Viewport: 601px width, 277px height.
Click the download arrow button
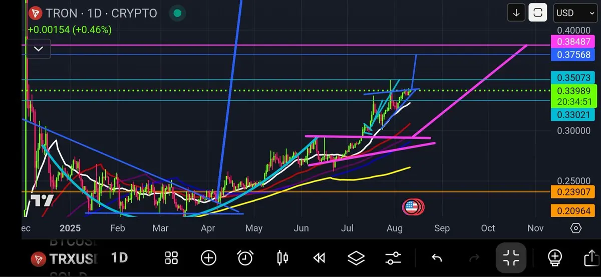[516, 12]
